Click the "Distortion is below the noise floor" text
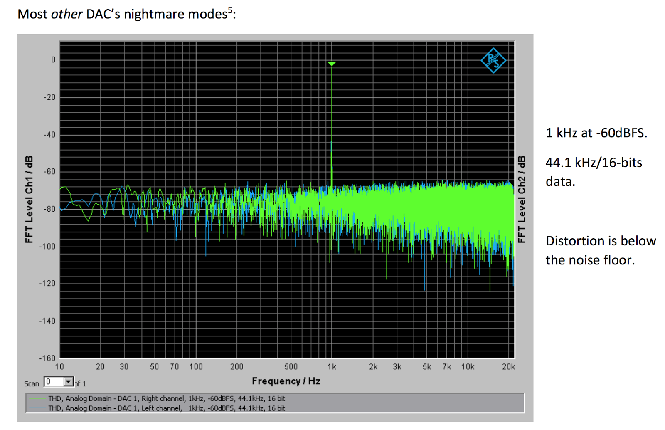This screenshot has width=665, height=430. (601, 250)
